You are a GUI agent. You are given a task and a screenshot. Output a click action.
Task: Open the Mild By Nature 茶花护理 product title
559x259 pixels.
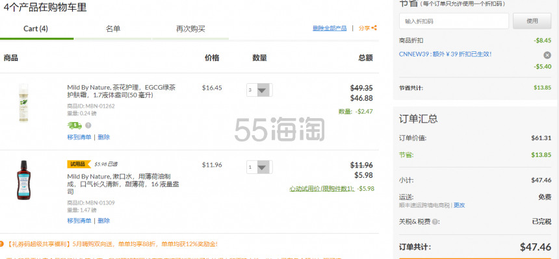pyautogui.click(x=121, y=92)
